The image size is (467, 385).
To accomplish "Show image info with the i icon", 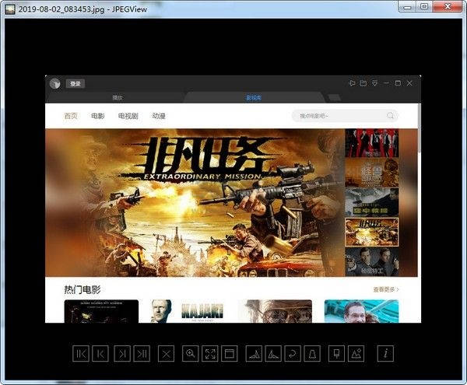I will 384,353.
